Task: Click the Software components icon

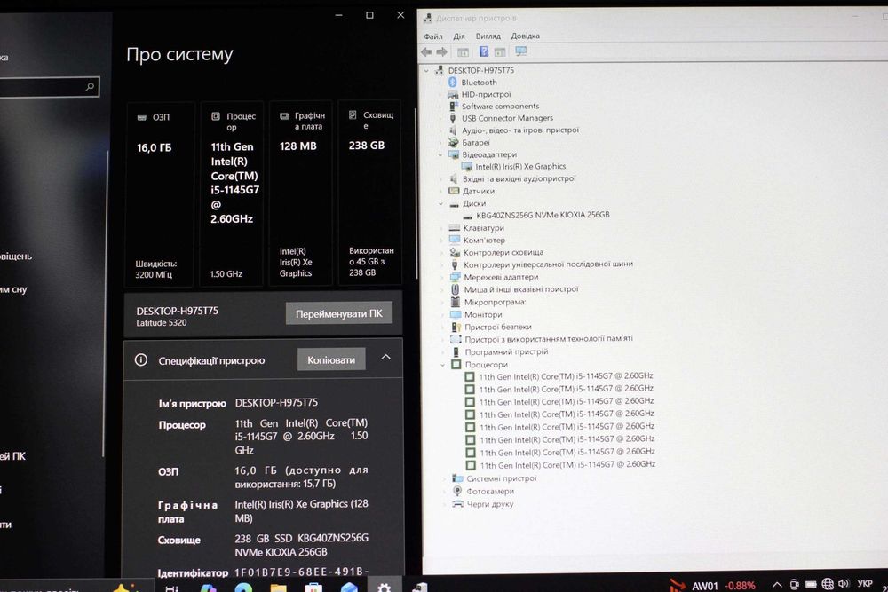Action: 453,106
